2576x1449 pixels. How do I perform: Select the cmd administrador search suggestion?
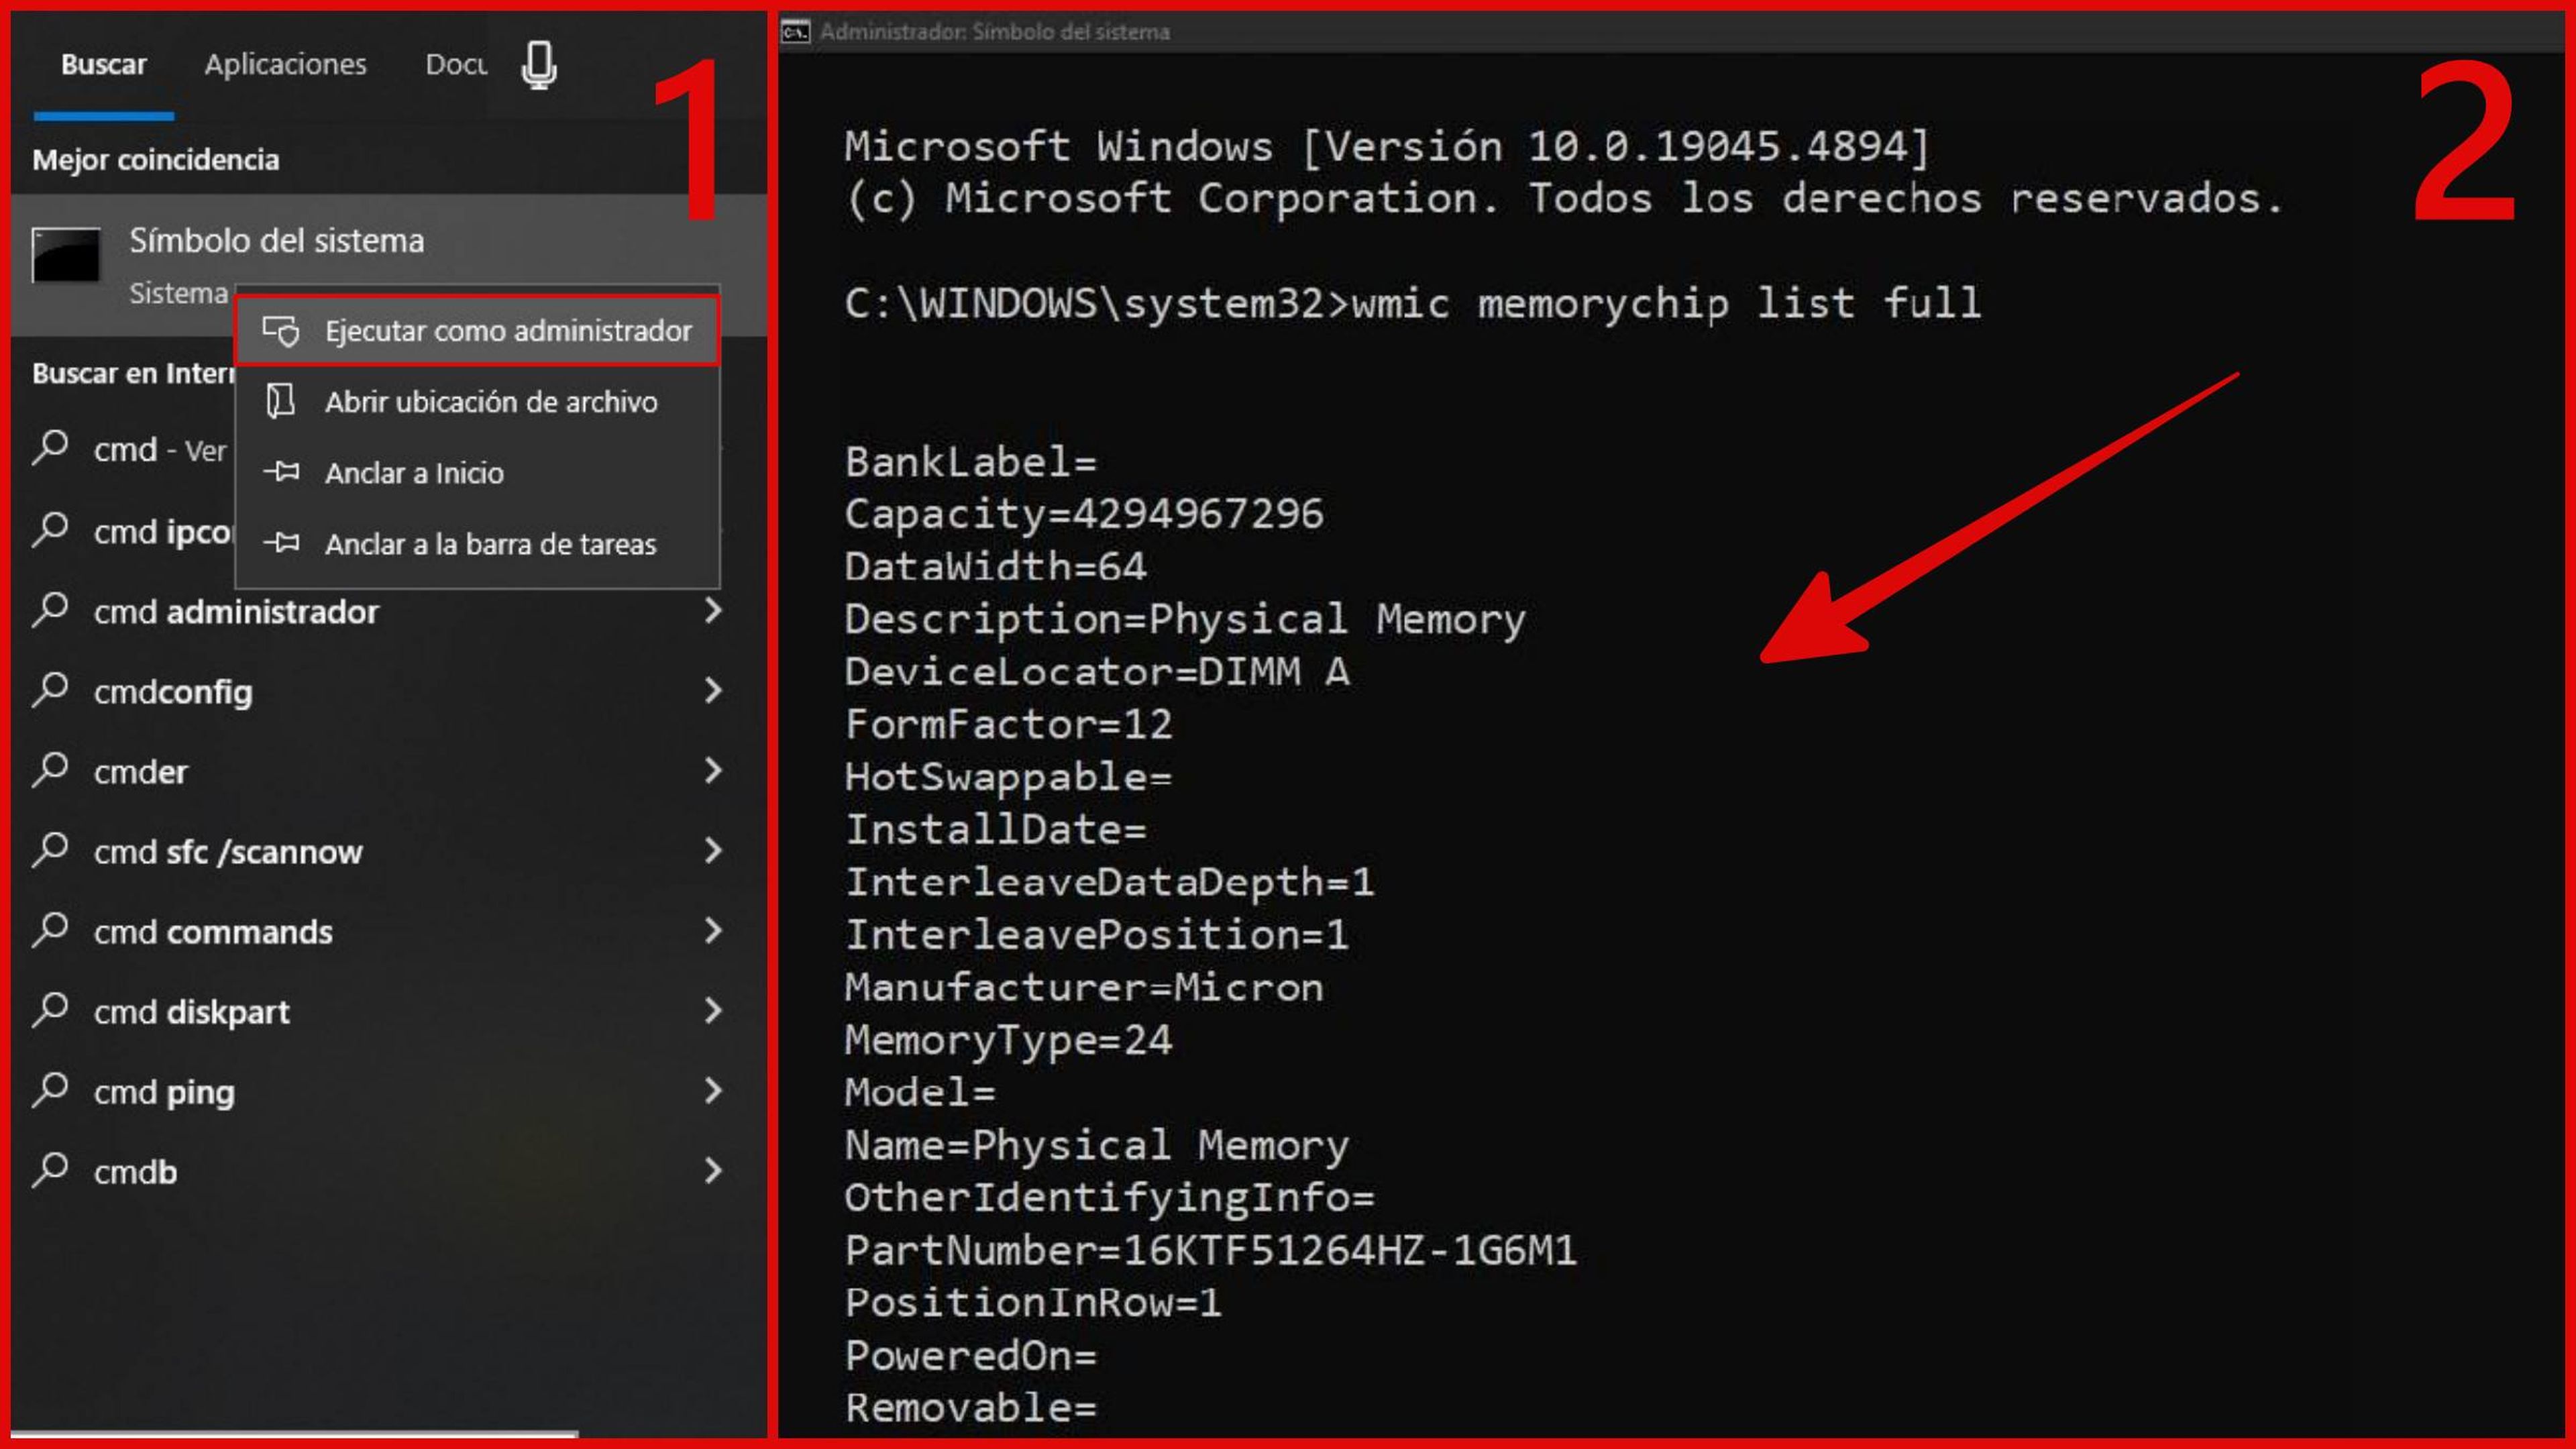pyautogui.click(x=388, y=610)
